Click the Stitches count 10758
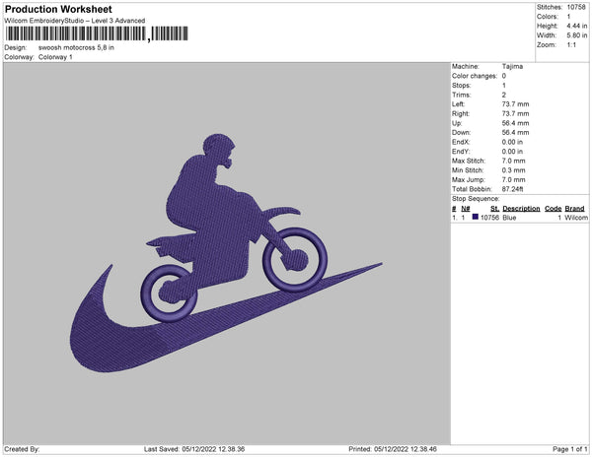592x457 pixels. tap(576, 7)
